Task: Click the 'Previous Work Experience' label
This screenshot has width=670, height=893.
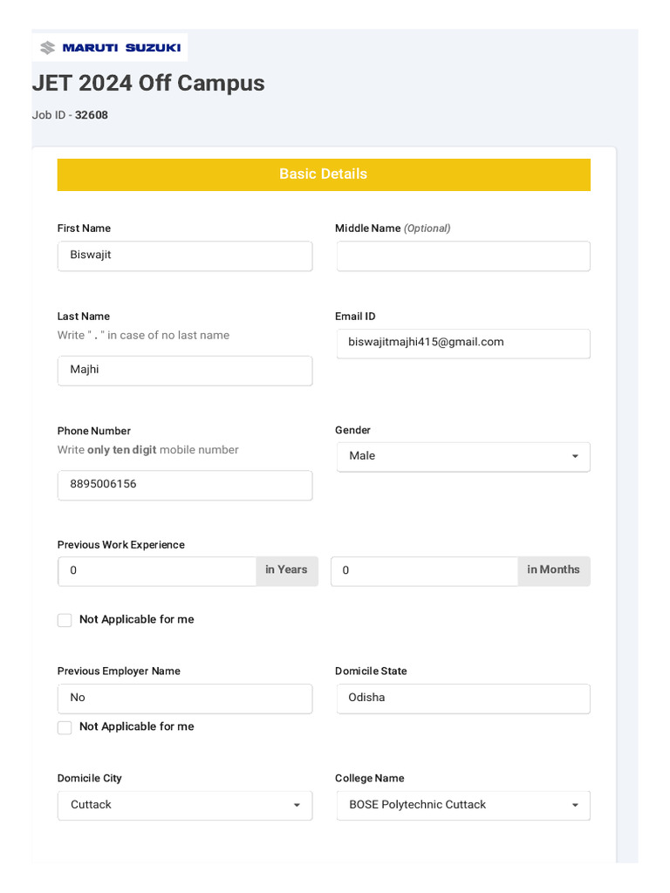Action: [x=120, y=544]
